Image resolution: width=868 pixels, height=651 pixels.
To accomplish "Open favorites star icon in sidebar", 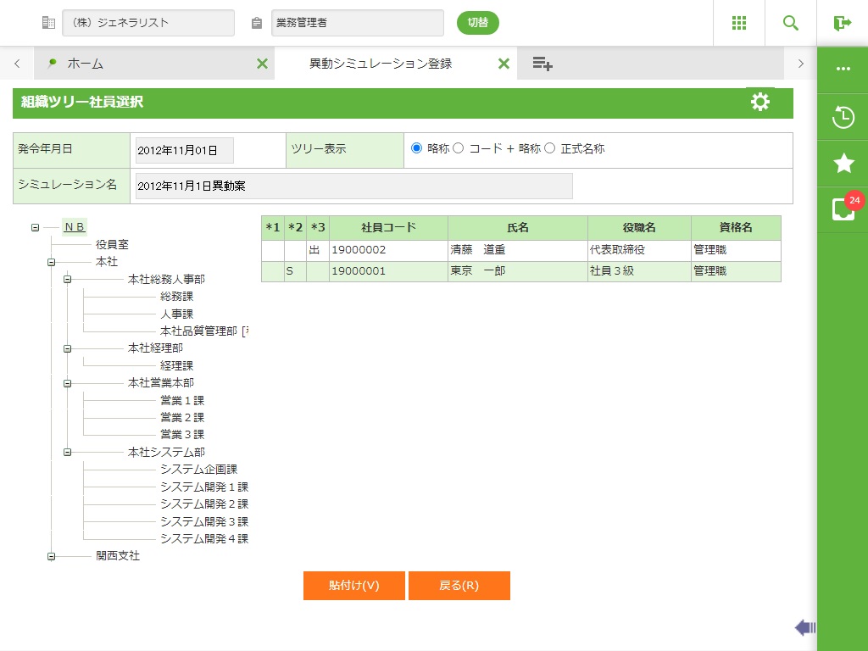I will [843, 164].
